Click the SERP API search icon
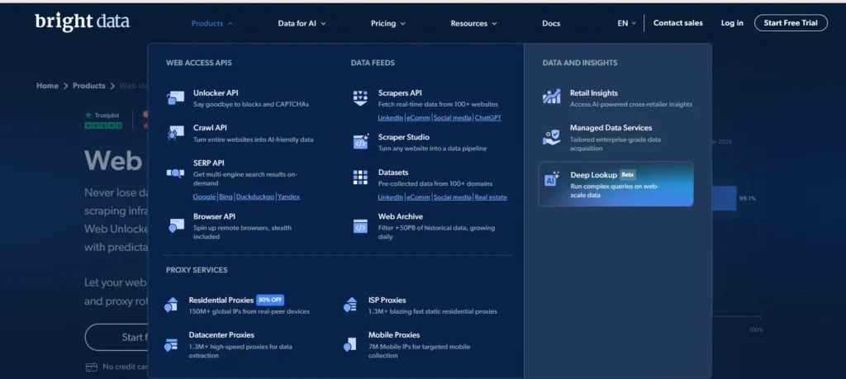The image size is (846, 379). click(175, 173)
